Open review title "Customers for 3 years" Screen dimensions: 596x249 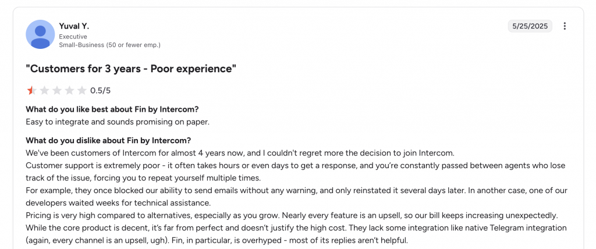tap(131, 69)
